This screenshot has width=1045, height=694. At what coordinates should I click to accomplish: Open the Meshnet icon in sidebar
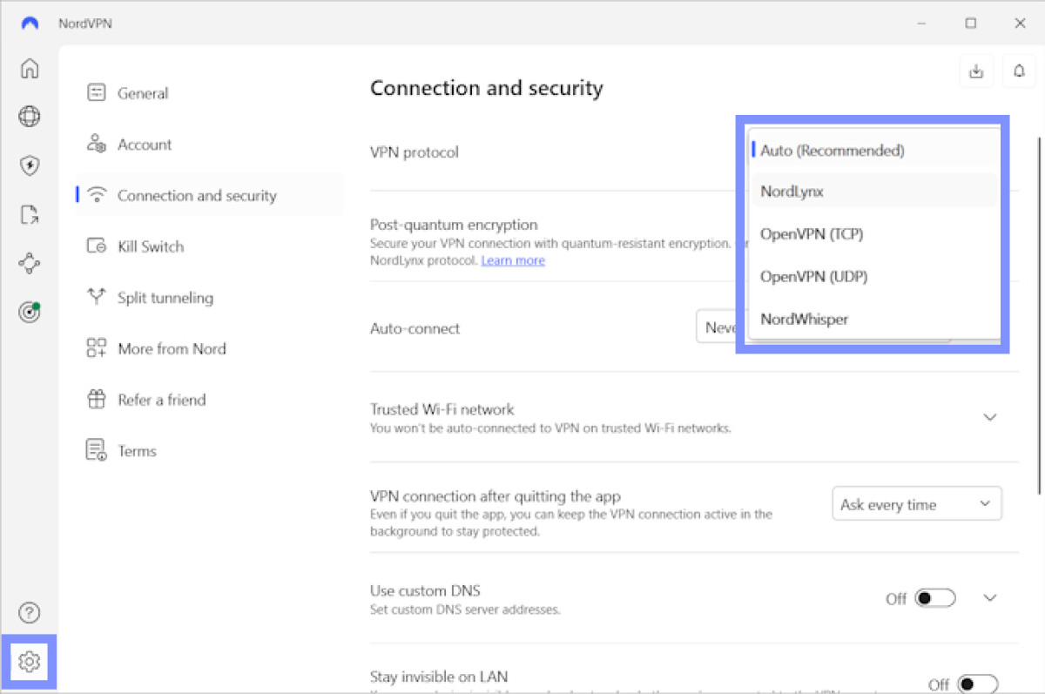click(x=30, y=263)
